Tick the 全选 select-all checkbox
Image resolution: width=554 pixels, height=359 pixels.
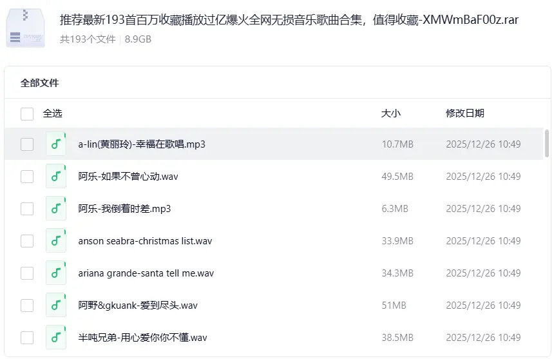coord(27,114)
